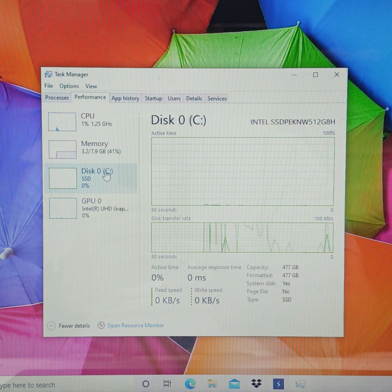Switch to the Processes tab
392x392 pixels.
[x=57, y=98]
